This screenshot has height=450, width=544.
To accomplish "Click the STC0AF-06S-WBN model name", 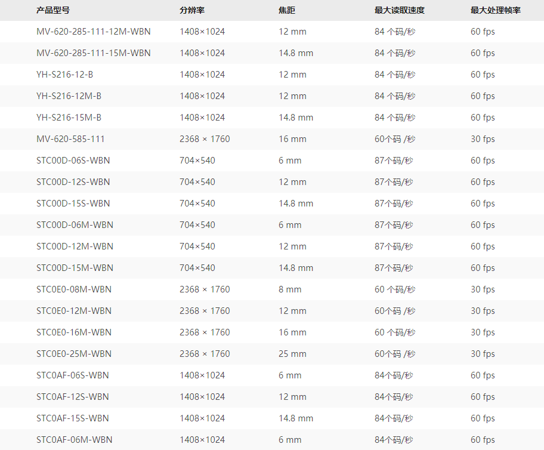I will point(72,375).
